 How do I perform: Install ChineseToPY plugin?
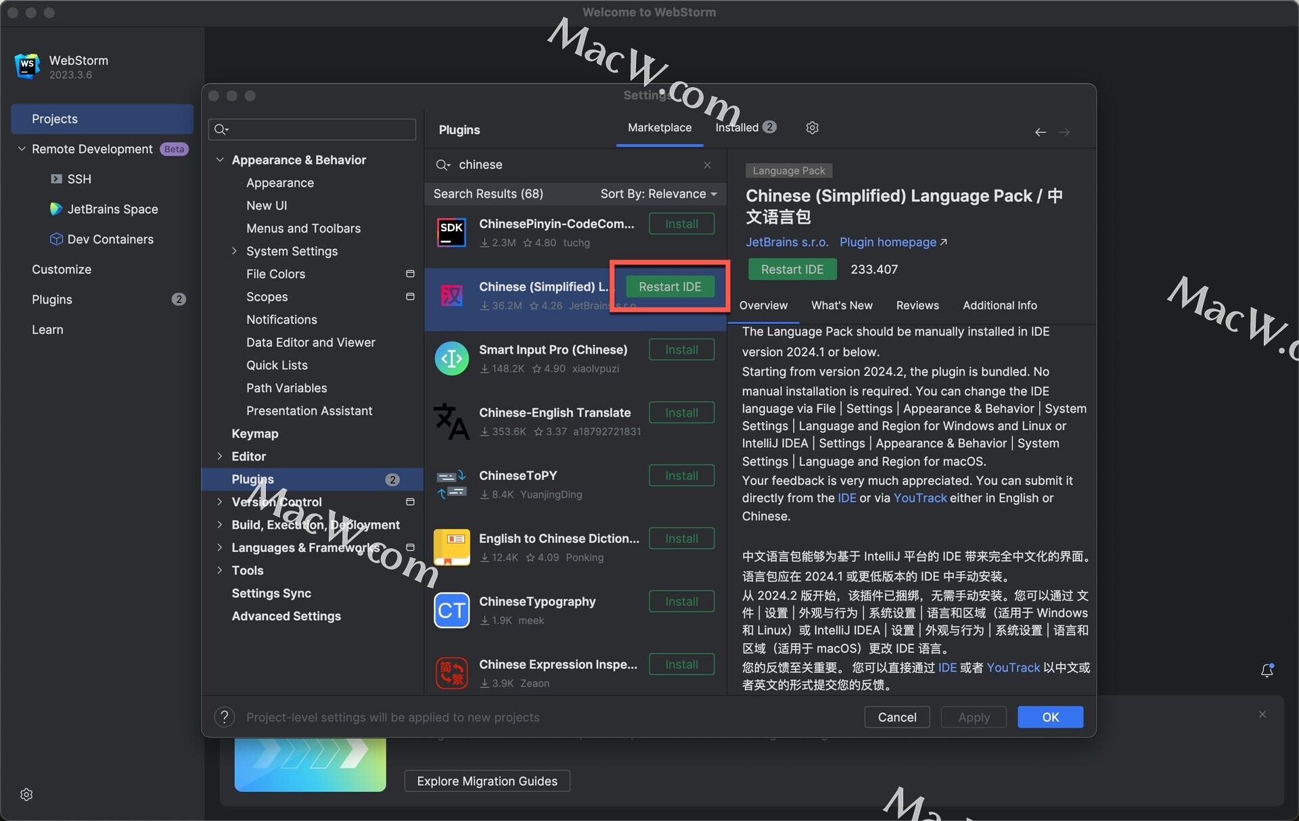pyautogui.click(x=681, y=475)
